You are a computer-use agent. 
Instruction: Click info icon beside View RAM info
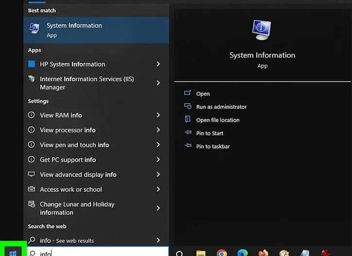(31, 115)
